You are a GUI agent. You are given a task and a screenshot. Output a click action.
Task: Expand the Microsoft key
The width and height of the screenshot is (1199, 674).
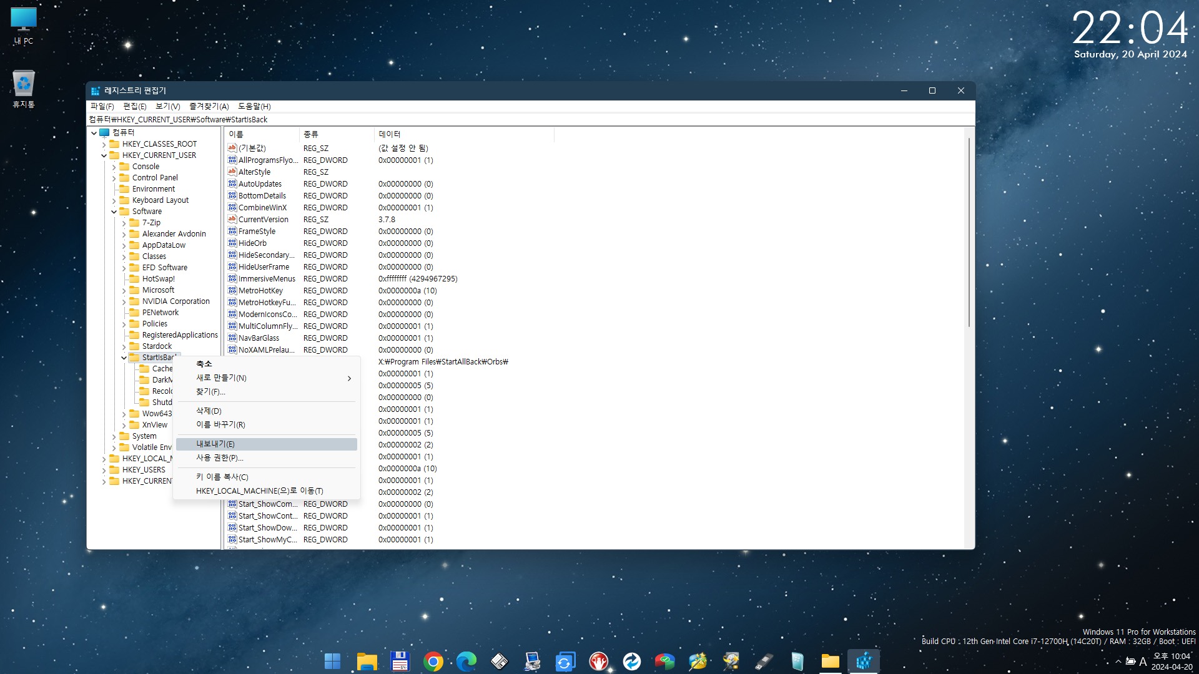click(x=124, y=290)
